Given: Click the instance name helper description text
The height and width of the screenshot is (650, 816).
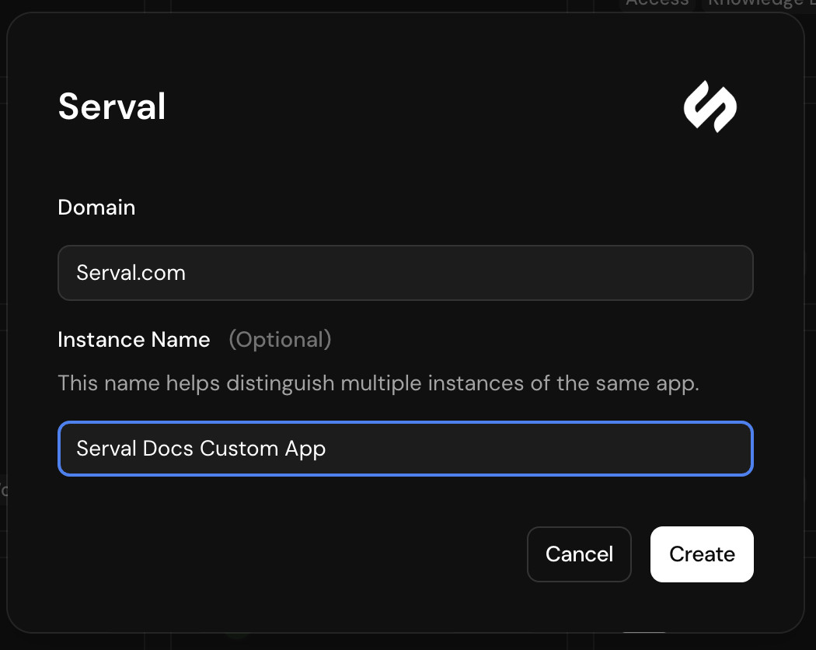Looking at the screenshot, I should coord(378,383).
